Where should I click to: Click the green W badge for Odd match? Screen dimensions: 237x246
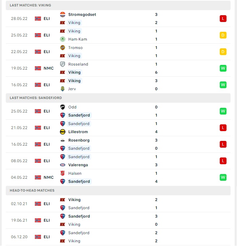(223, 111)
